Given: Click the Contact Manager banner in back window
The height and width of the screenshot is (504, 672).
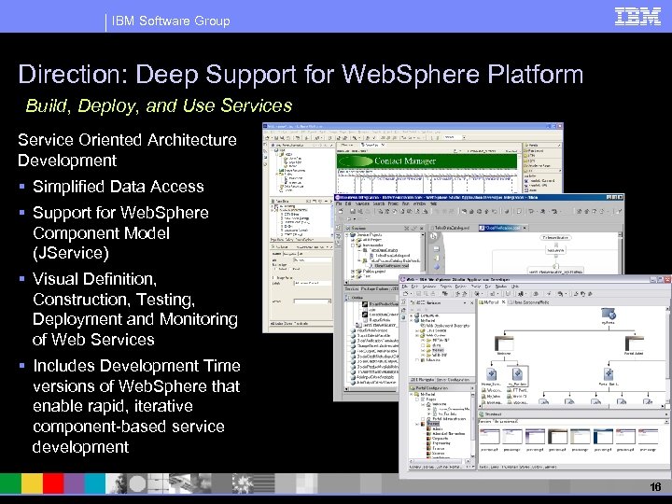Looking at the screenshot, I should 427,161.
